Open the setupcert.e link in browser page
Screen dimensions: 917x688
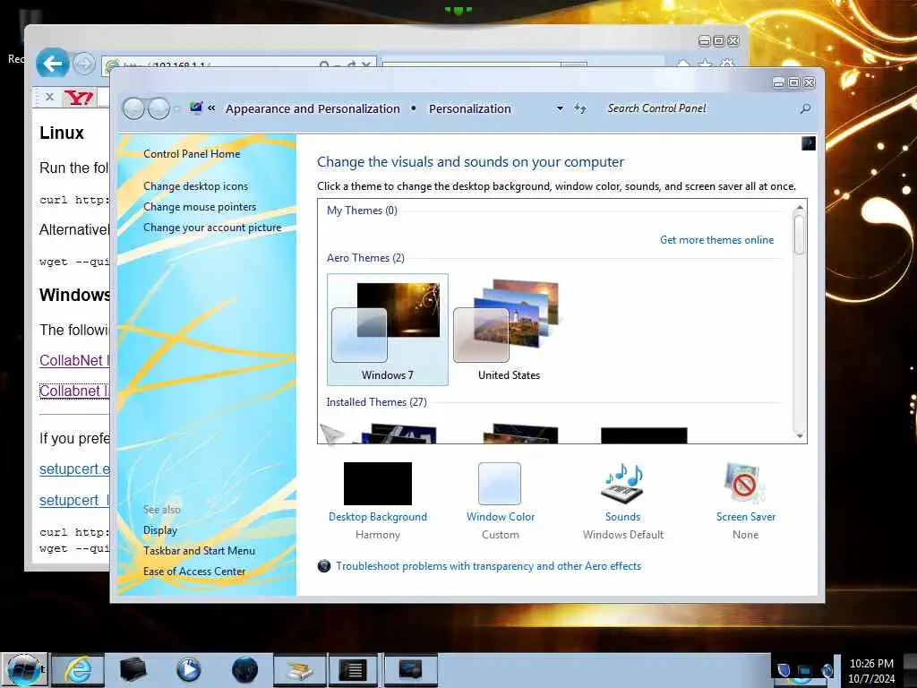[x=74, y=469]
